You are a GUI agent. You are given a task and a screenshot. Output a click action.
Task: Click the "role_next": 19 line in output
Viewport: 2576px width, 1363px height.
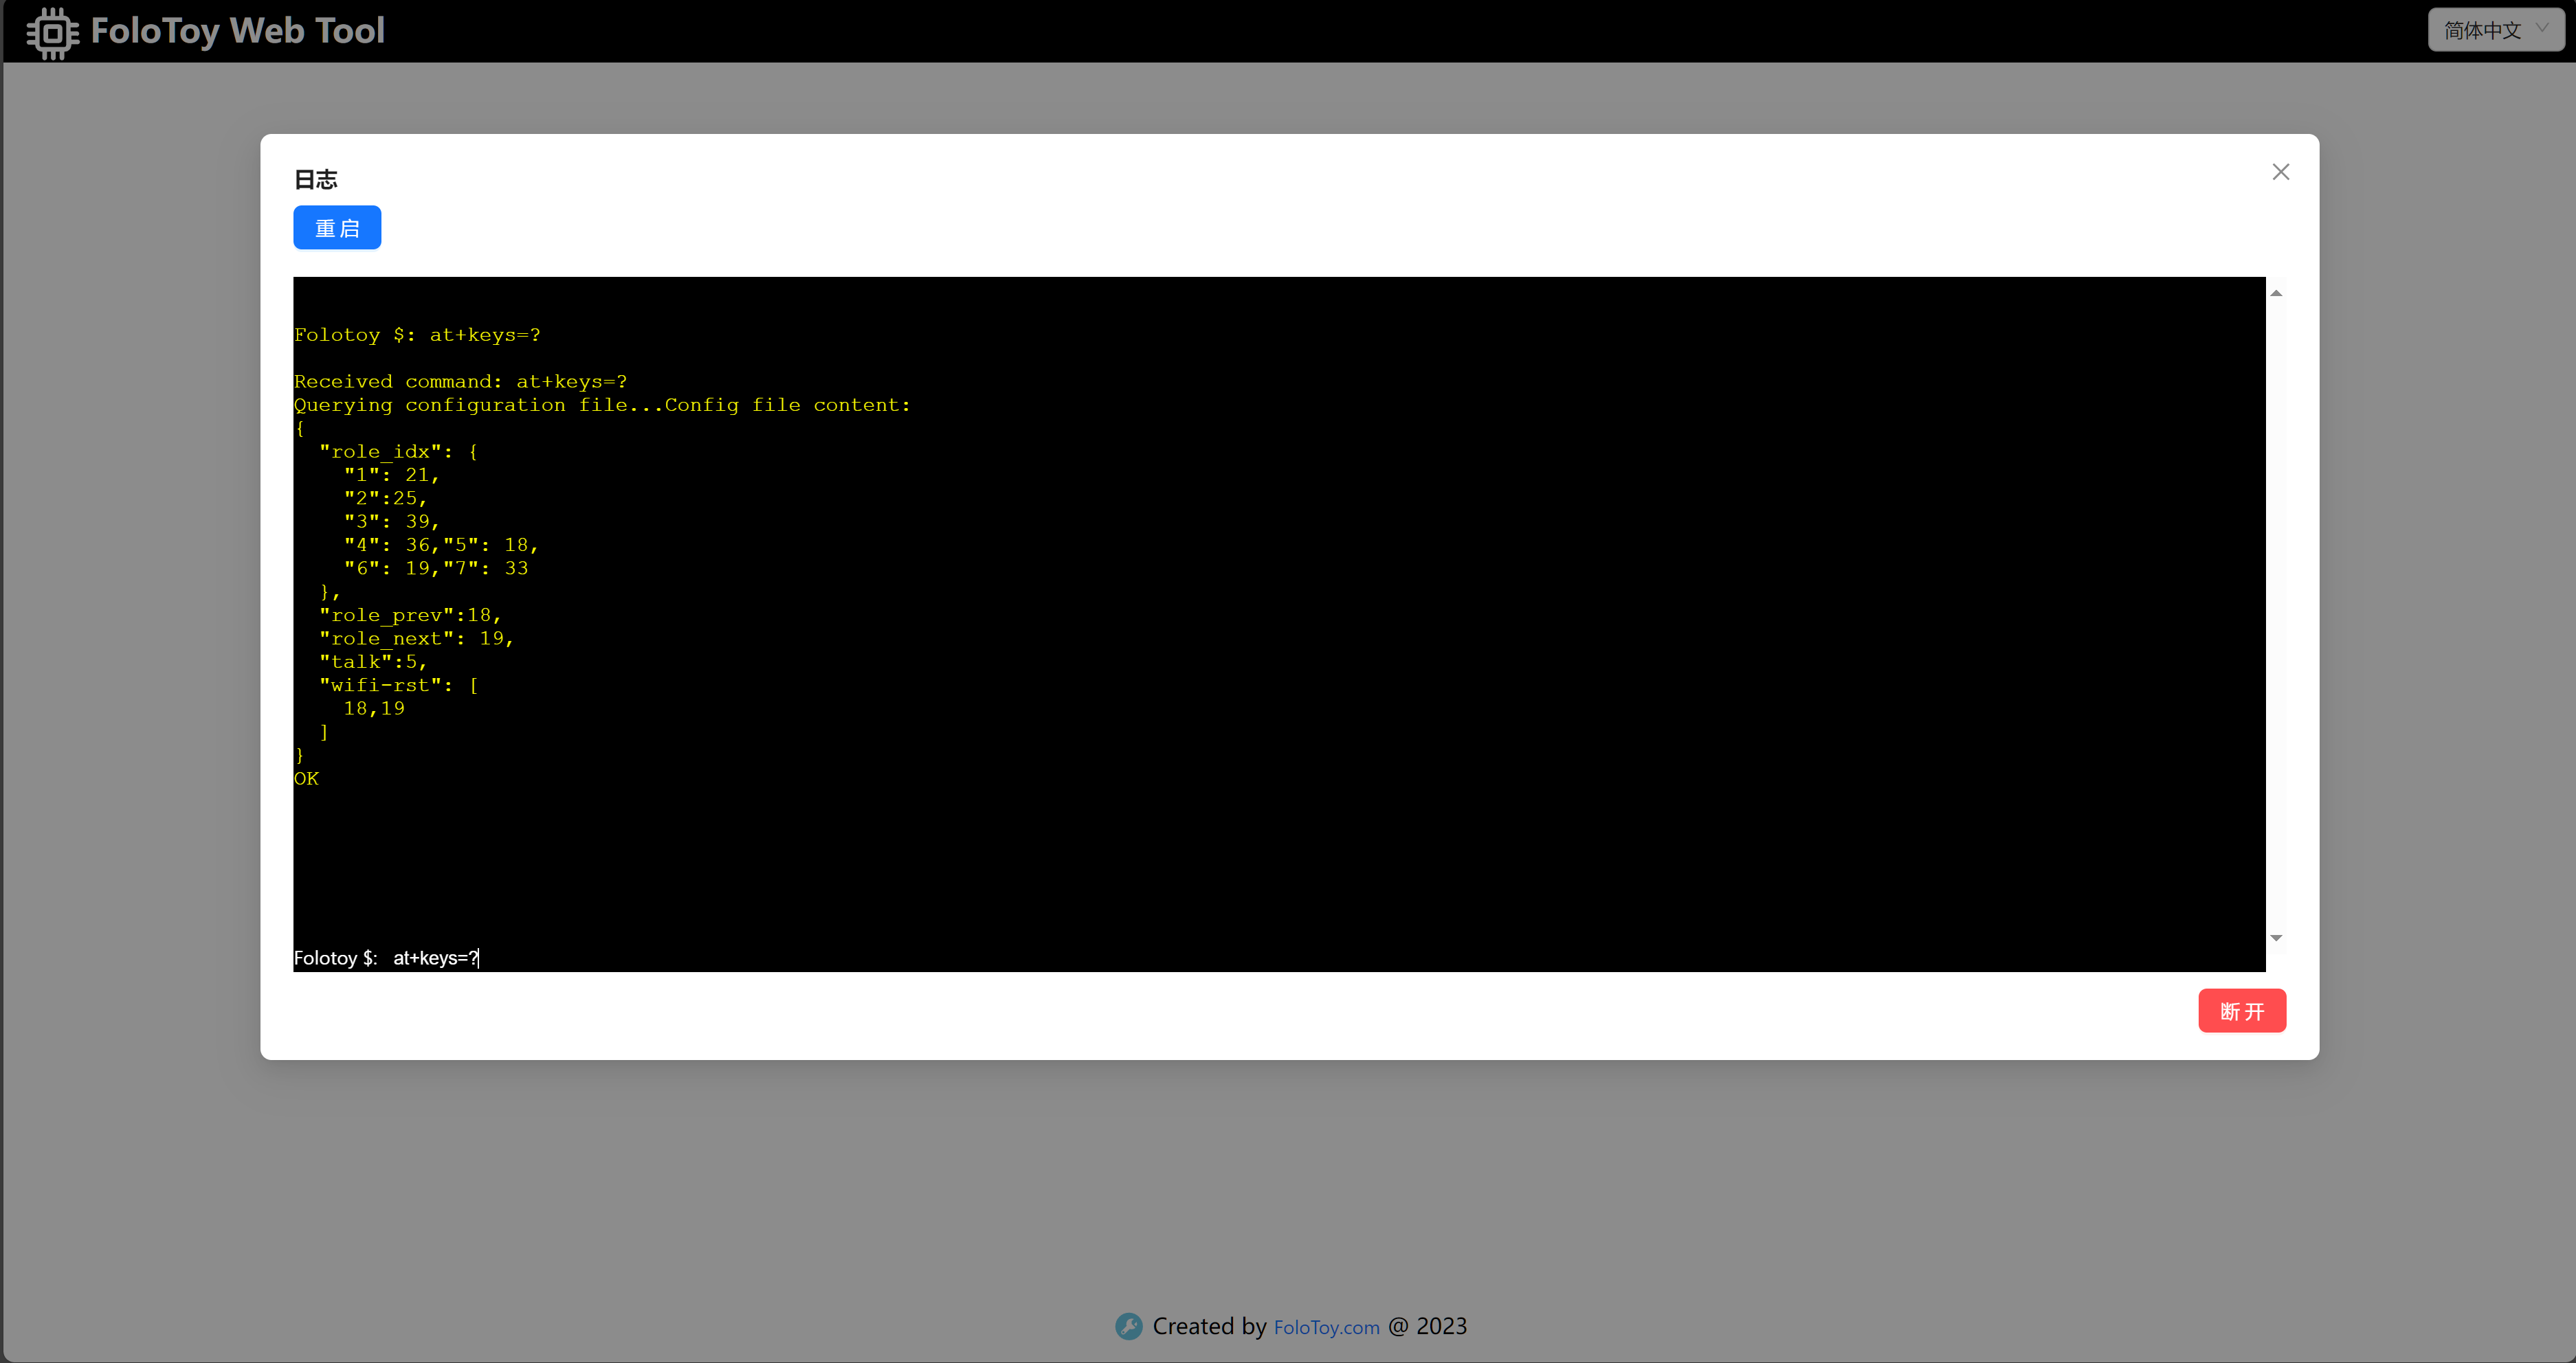(x=415, y=638)
